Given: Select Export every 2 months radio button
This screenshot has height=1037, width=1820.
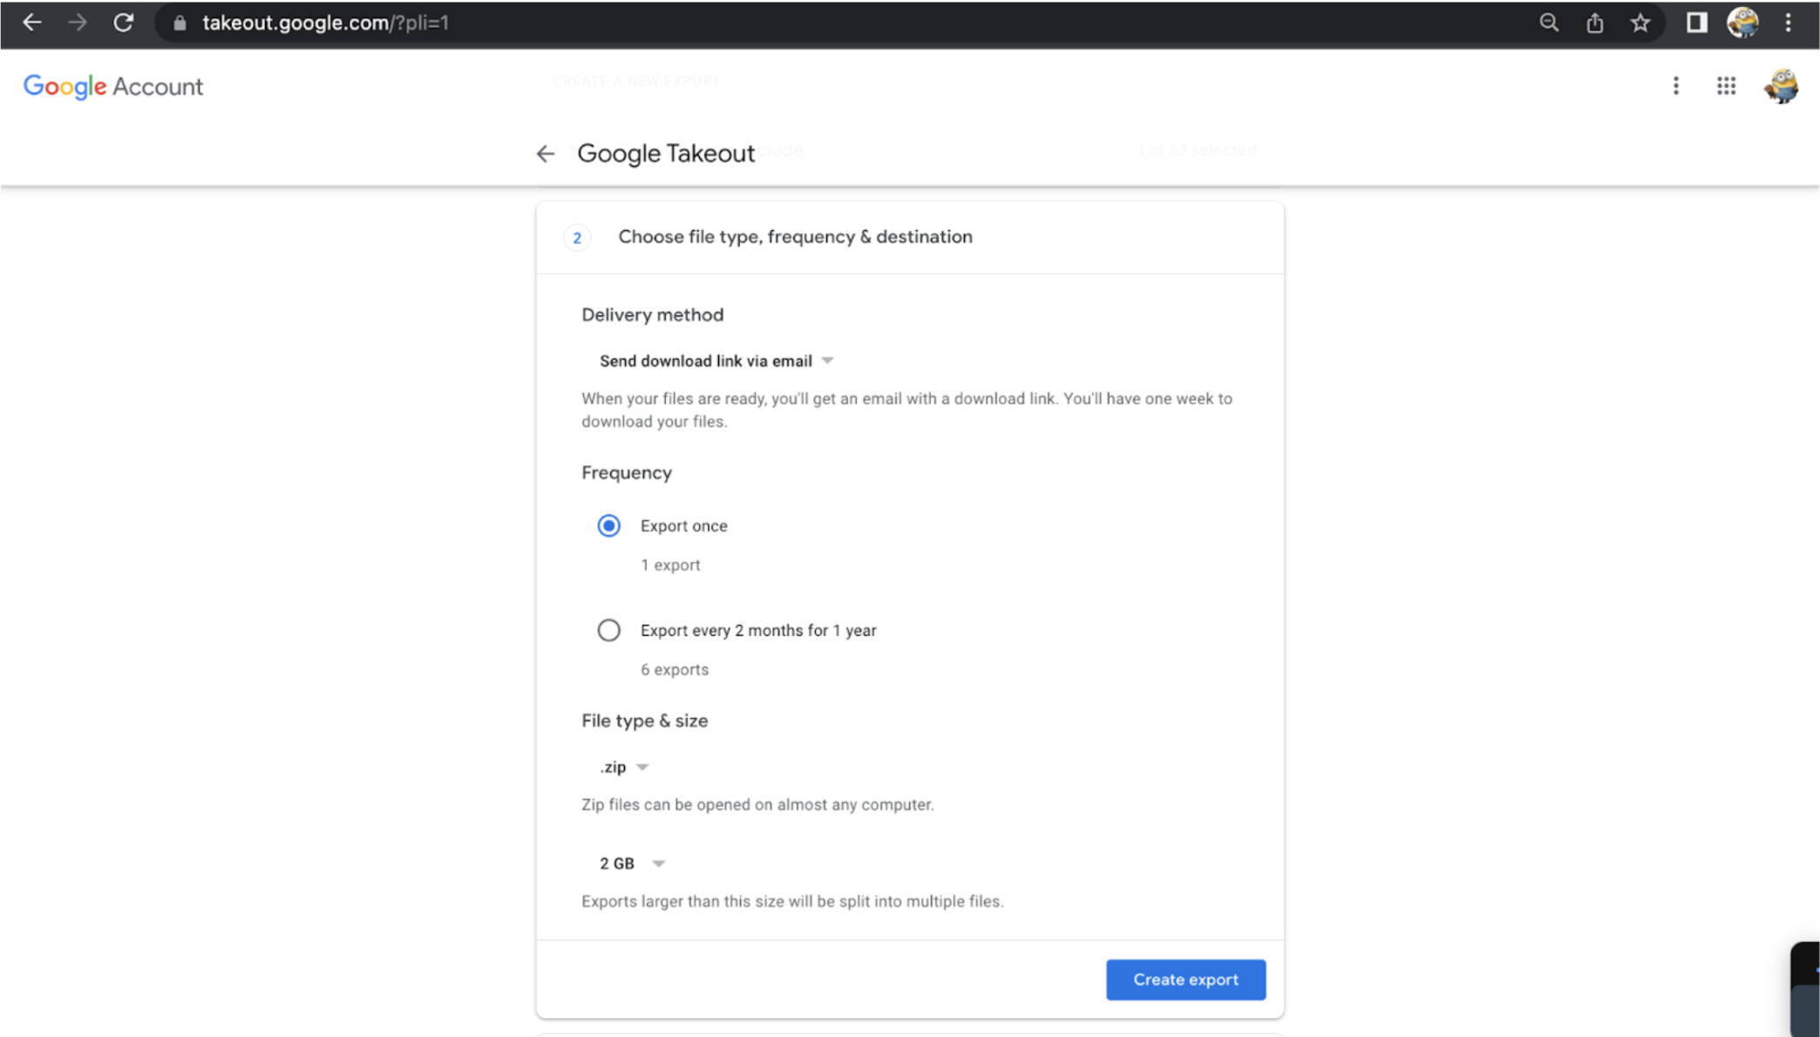Looking at the screenshot, I should coord(608,630).
